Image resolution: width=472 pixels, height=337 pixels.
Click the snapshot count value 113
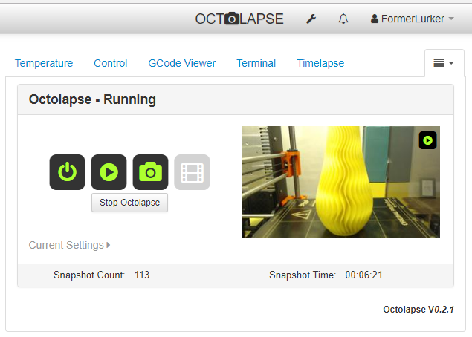coord(142,275)
